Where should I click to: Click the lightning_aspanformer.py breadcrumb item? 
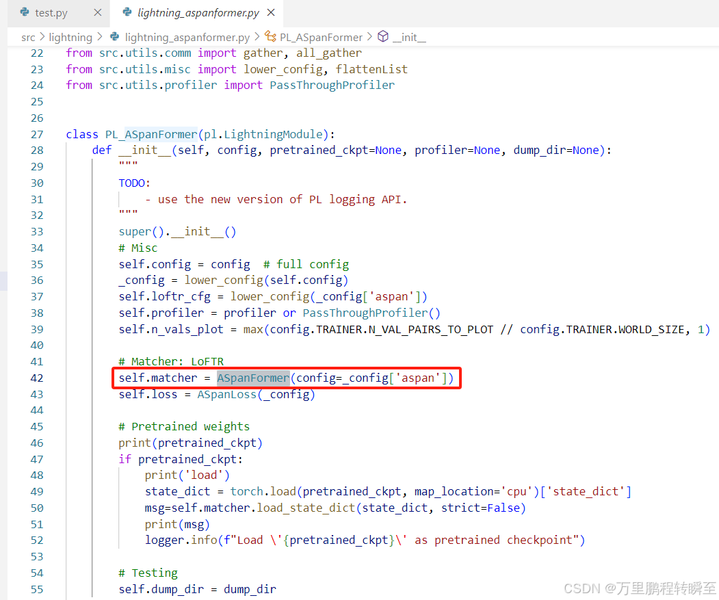187,38
